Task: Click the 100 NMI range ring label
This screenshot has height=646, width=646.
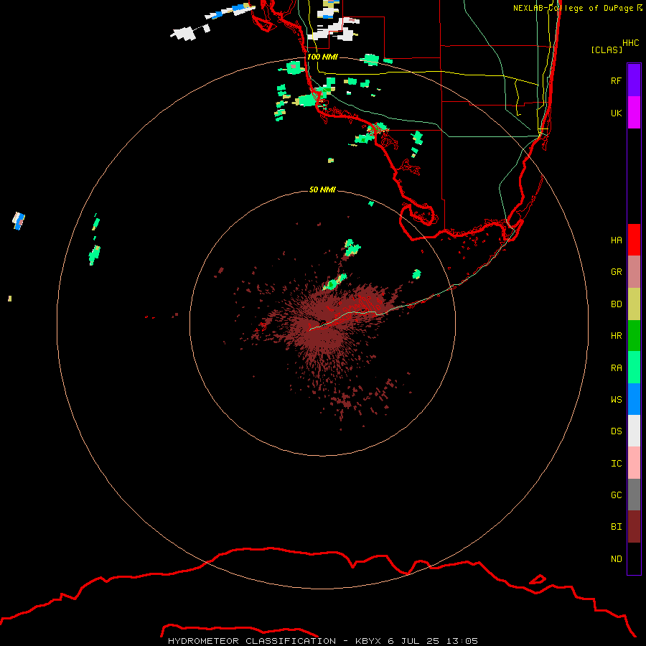Action: pos(322,57)
